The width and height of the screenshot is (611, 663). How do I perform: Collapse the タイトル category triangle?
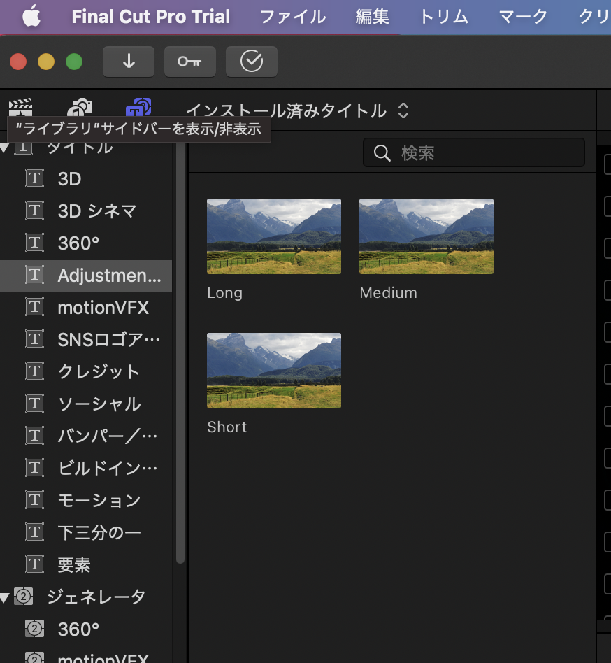click(5, 148)
